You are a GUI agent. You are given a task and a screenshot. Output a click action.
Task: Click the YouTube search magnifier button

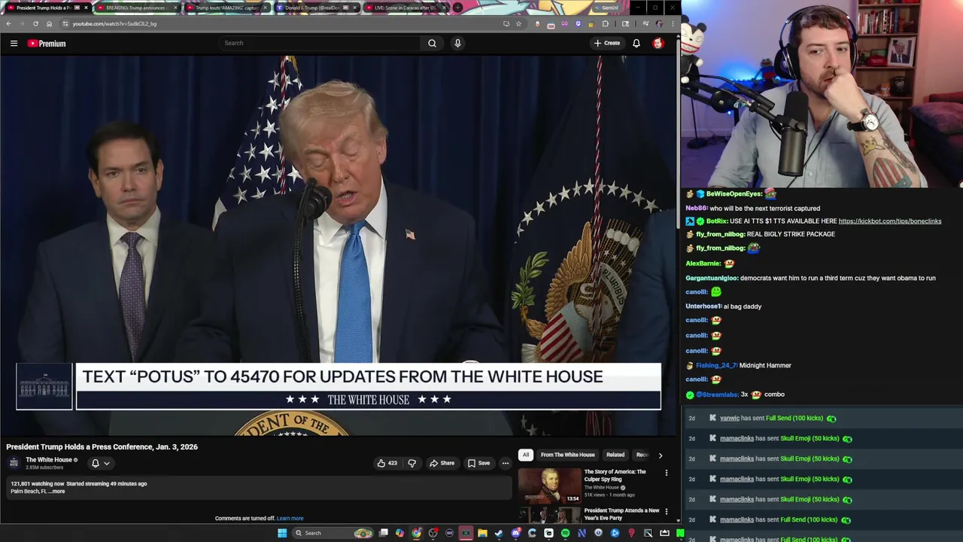(432, 43)
